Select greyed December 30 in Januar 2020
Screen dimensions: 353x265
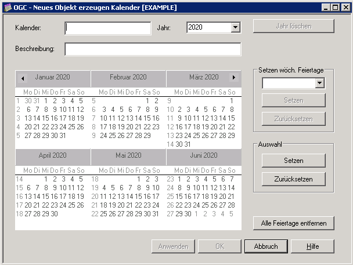click(x=28, y=101)
